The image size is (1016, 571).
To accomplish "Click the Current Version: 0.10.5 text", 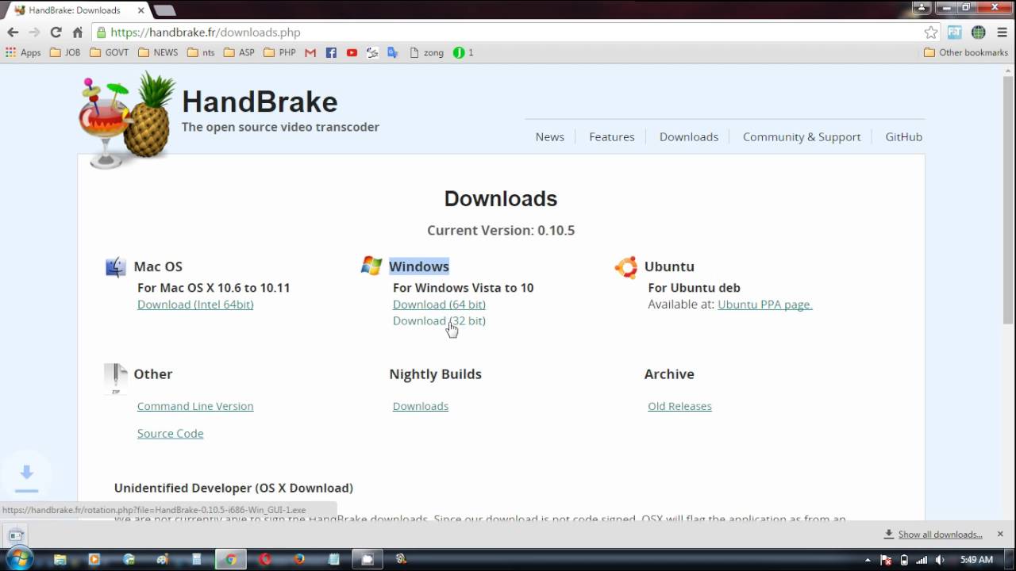I will pyautogui.click(x=501, y=230).
